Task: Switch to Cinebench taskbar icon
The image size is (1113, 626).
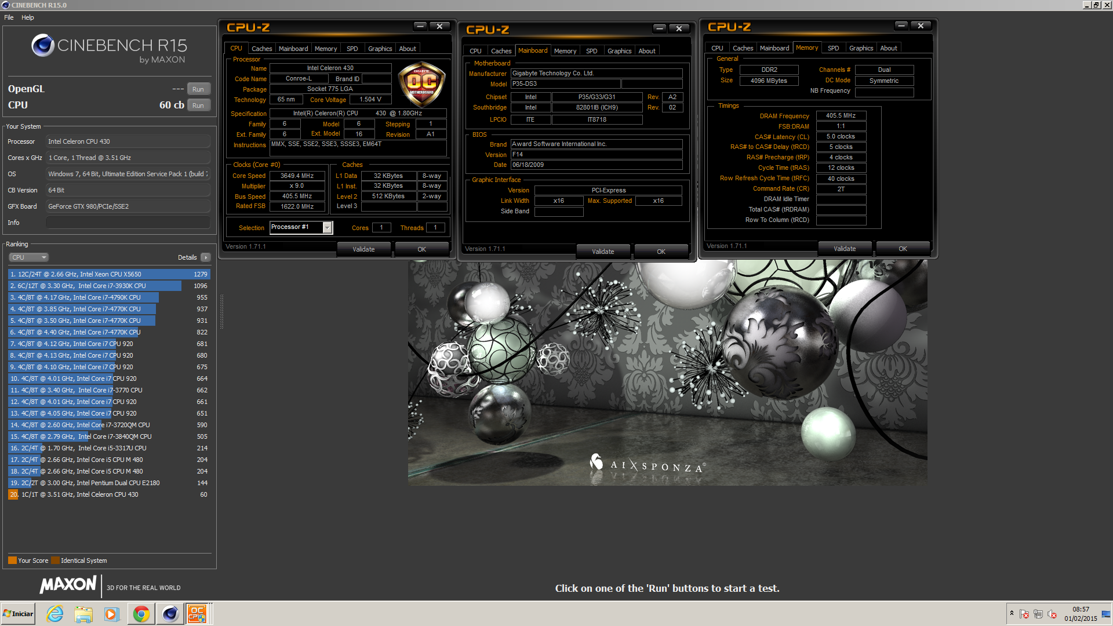Action: (170, 614)
